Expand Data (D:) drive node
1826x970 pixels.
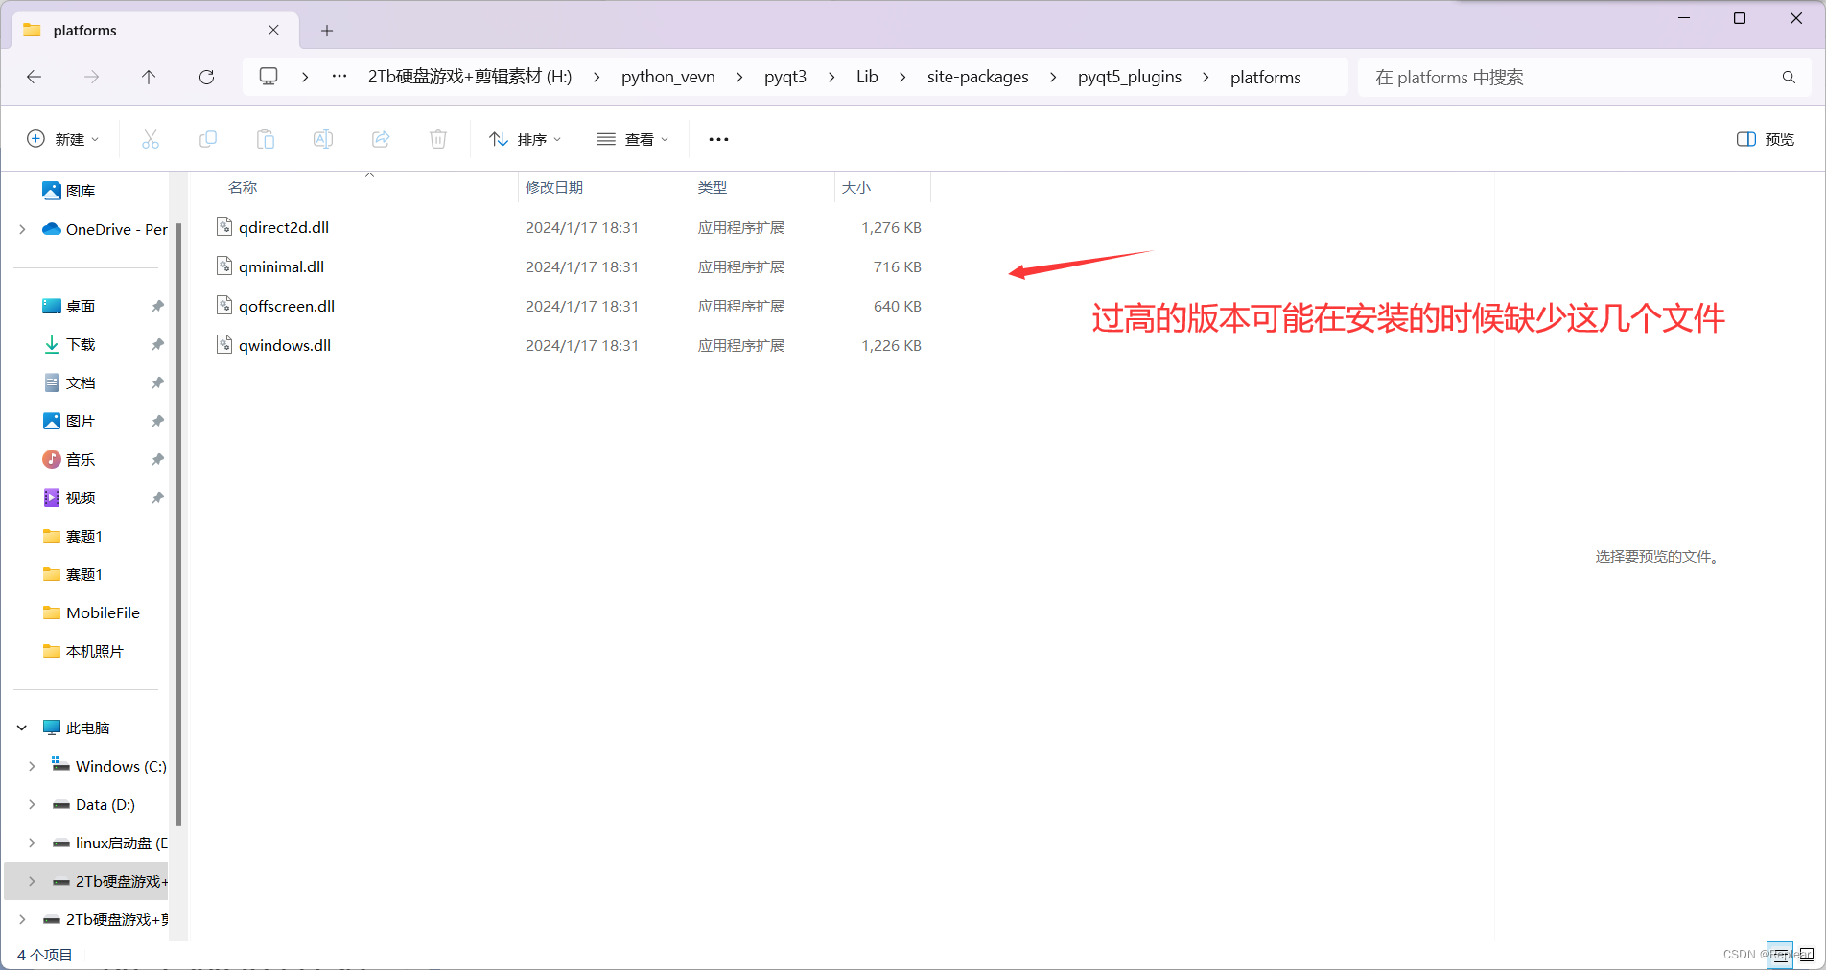tap(32, 804)
